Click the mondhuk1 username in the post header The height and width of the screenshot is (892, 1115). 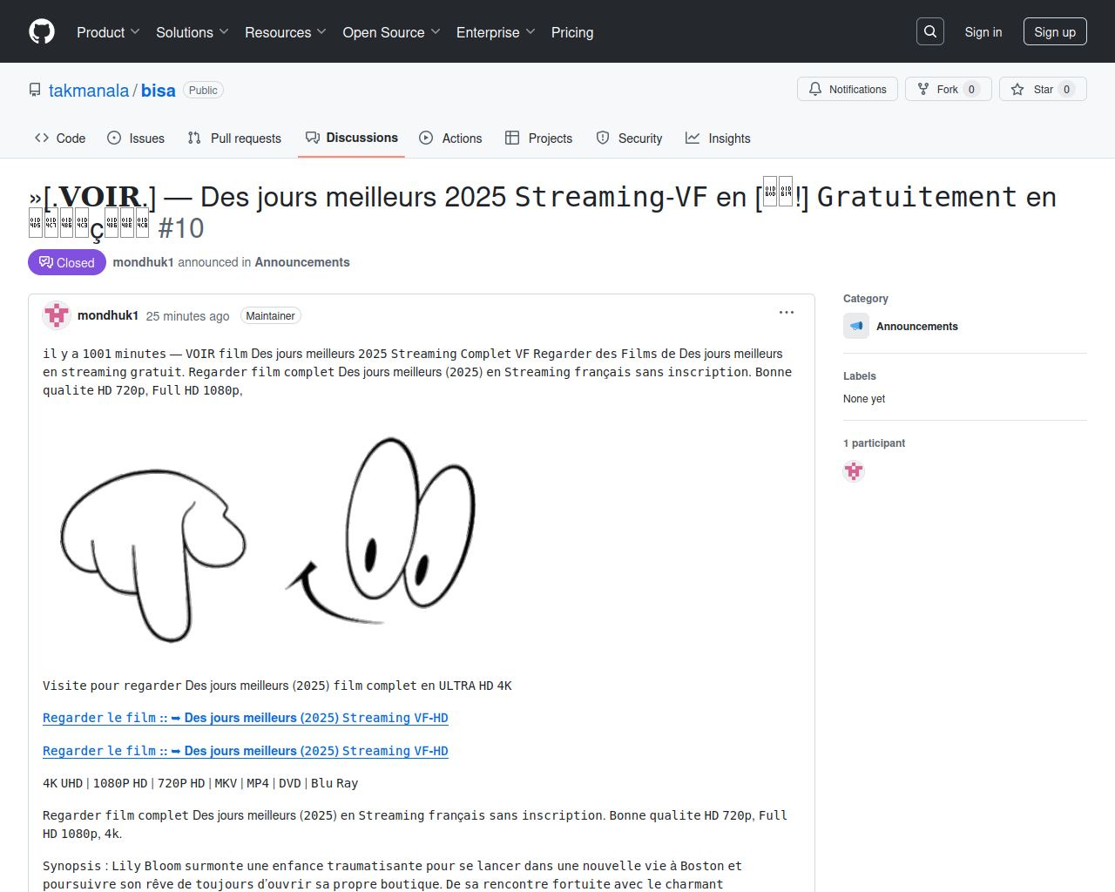(108, 315)
